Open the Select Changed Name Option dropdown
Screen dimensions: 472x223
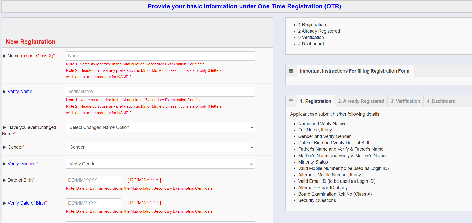160,128
